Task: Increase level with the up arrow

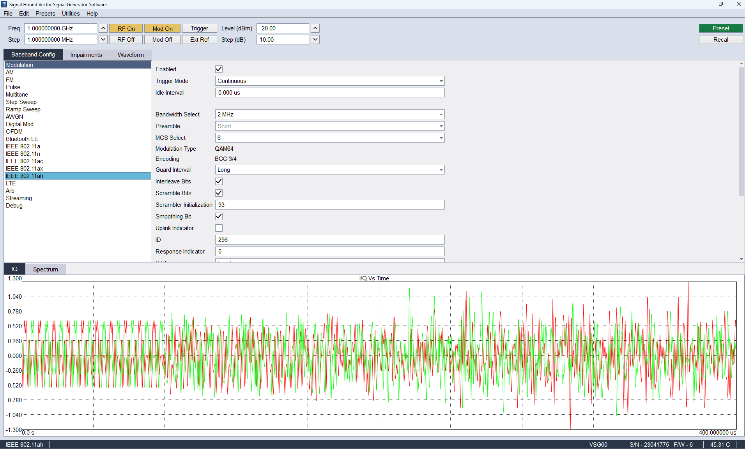Action: pos(315,28)
